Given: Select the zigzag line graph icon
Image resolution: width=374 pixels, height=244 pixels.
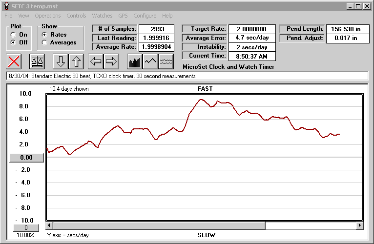Looking at the screenshot, I should [150, 61].
